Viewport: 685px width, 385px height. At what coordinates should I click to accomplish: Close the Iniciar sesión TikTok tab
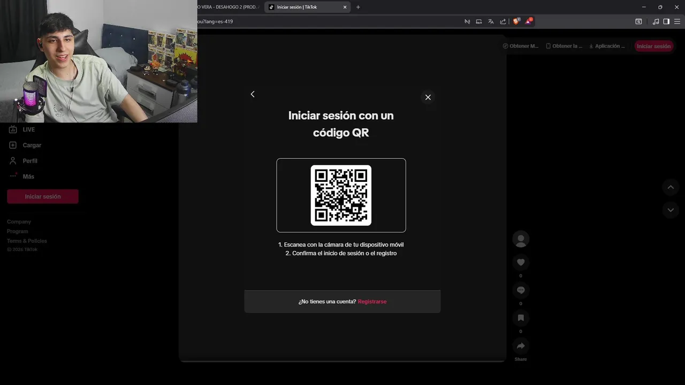click(x=345, y=7)
